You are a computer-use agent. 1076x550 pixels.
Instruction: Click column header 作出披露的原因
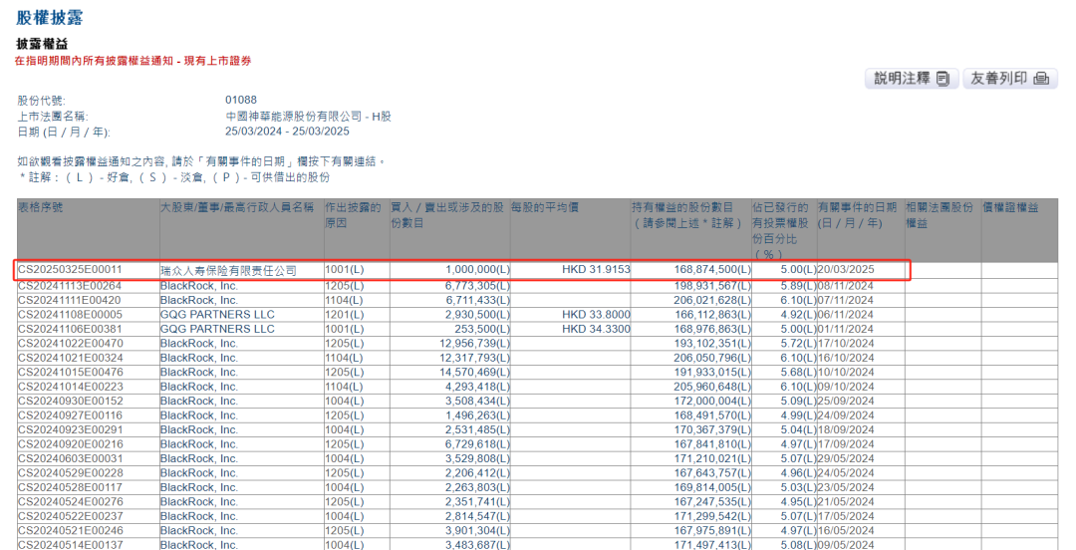coord(353,215)
